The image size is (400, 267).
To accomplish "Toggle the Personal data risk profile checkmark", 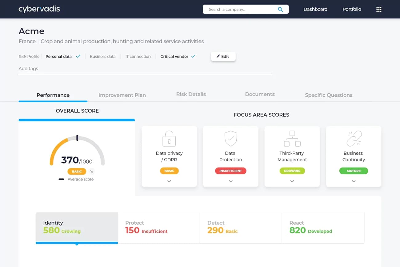I will tap(78, 56).
